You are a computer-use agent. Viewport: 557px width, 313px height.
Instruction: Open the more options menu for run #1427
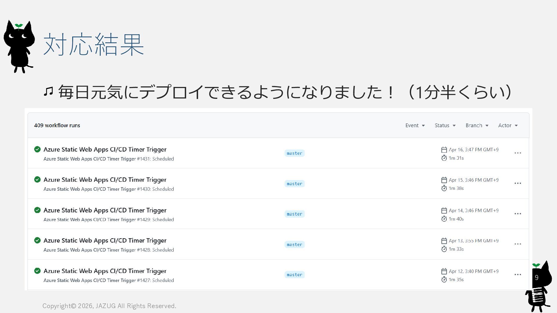[x=518, y=275]
